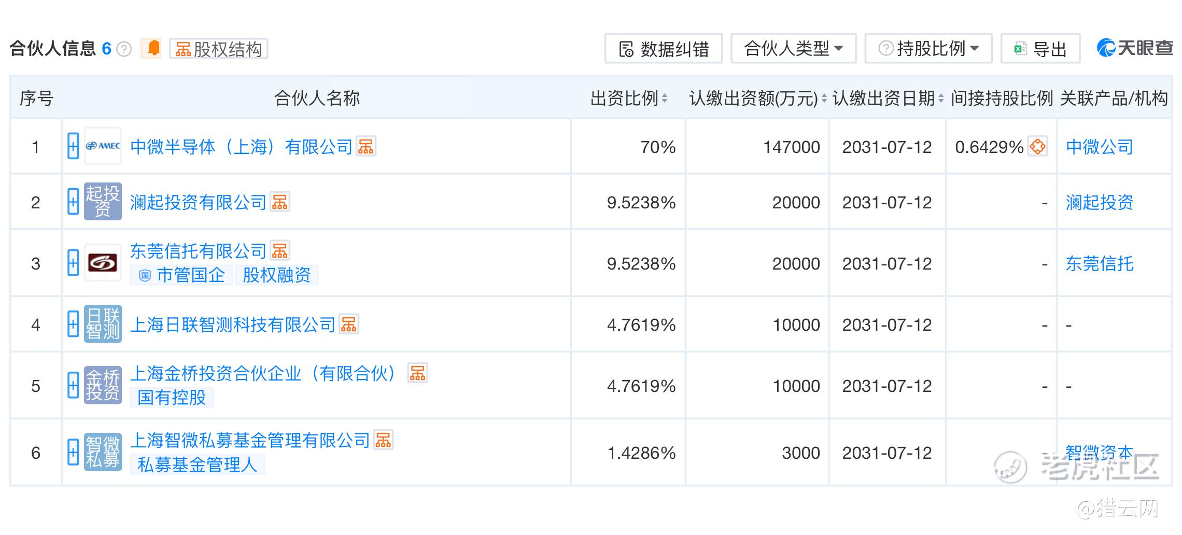This screenshot has height=535, width=1182.
Task: Click the AMEC company logo
Action: pyautogui.click(x=103, y=146)
